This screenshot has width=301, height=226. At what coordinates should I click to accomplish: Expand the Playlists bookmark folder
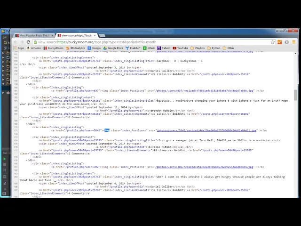(x=198, y=48)
